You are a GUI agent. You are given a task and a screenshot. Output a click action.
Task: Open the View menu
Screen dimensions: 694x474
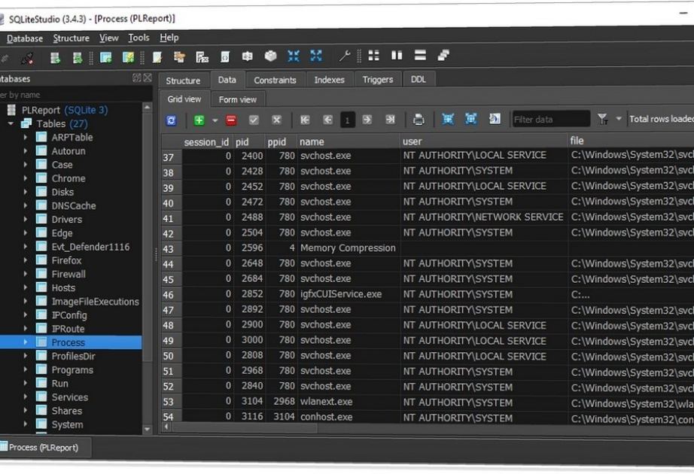click(x=109, y=38)
